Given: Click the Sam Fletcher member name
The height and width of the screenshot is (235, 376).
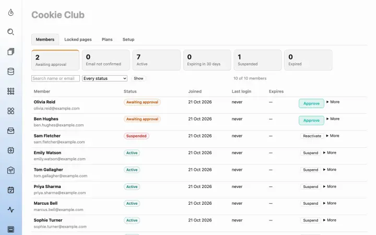Looking at the screenshot, I should (47, 136).
